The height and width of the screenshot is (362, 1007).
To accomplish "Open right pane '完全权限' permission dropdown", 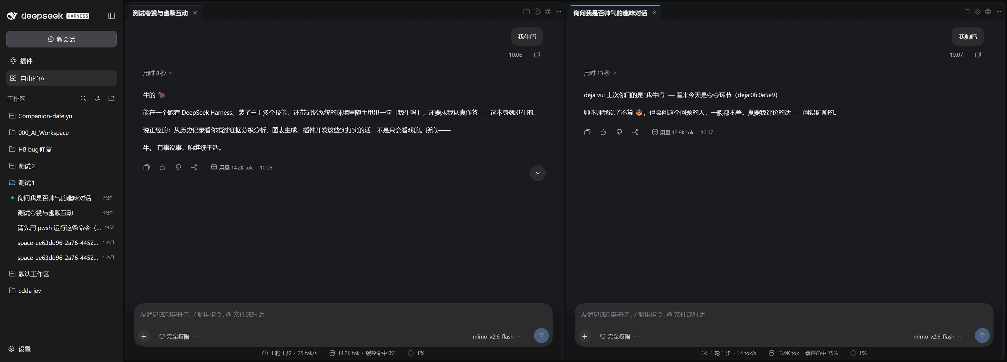I will pos(619,336).
